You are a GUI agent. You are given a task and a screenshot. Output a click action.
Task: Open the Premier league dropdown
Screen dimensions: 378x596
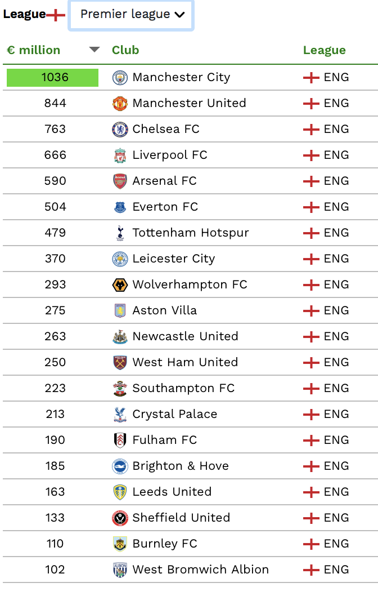pos(131,15)
